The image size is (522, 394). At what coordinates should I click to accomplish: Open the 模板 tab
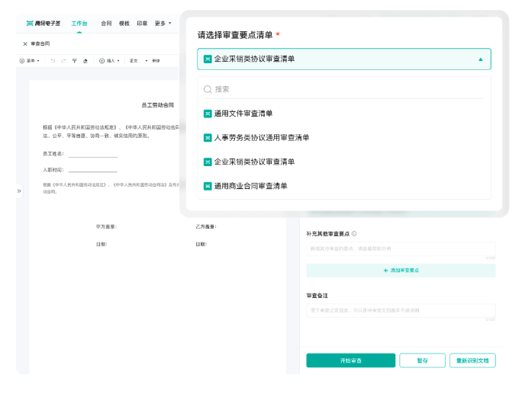tap(124, 24)
